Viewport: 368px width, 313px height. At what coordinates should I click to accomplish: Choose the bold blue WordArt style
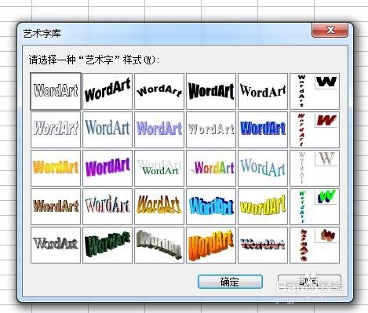click(x=263, y=129)
